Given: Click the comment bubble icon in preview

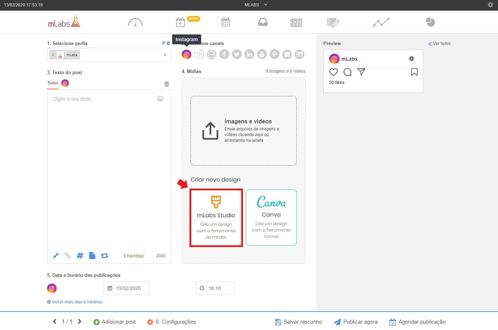Looking at the screenshot, I should point(347,72).
